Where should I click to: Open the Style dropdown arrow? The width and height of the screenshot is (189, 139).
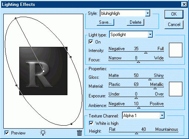coord(147,13)
